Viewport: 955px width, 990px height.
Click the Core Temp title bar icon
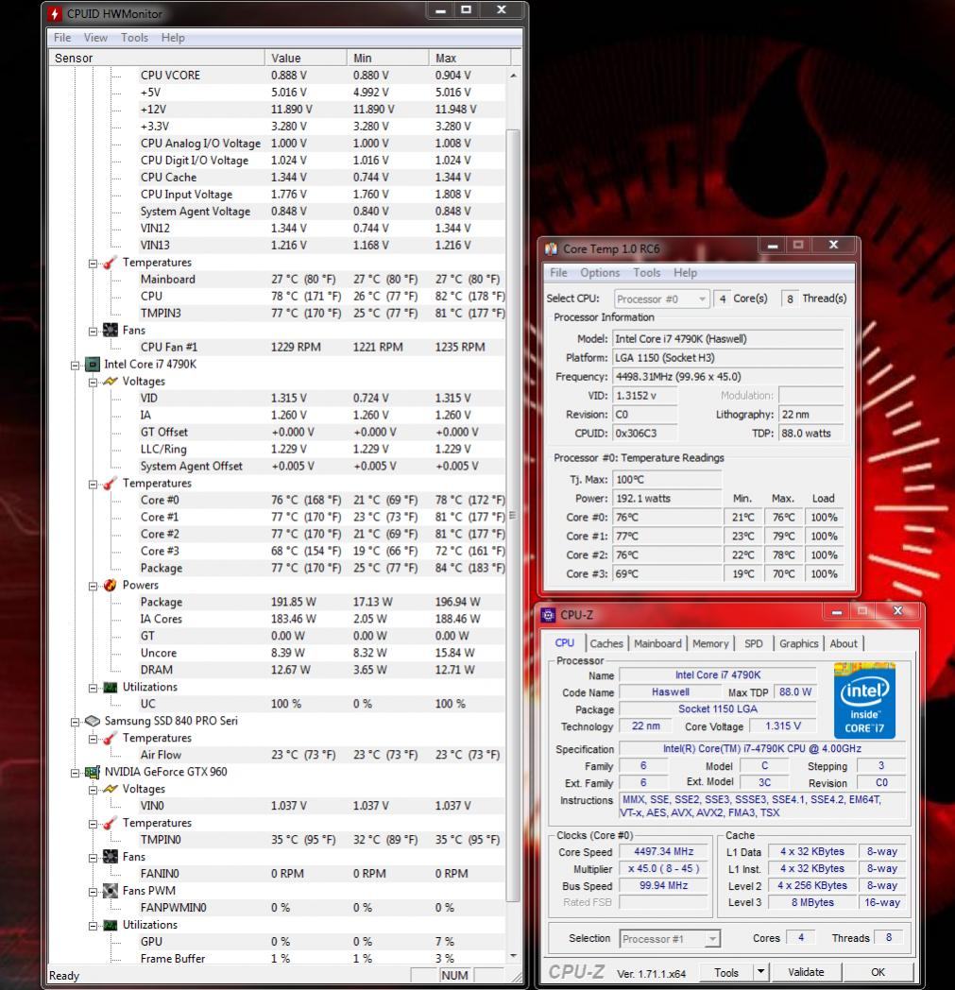coord(551,248)
